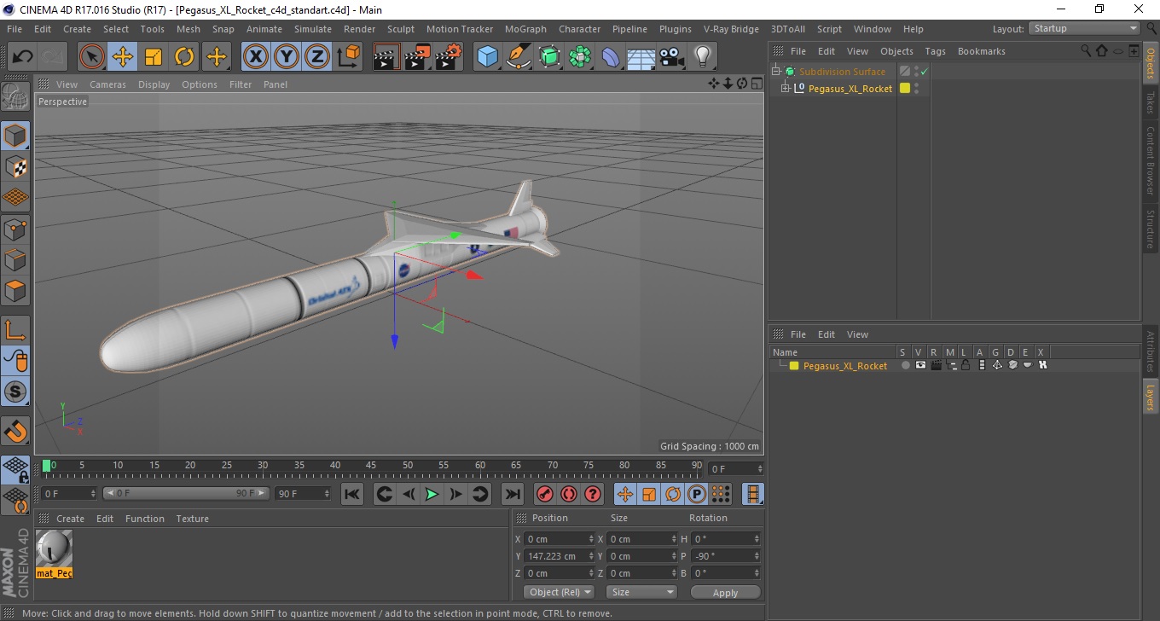This screenshot has height=621, width=1160.
Task: Open viewport Cameras menu
Action: (107, 84)
